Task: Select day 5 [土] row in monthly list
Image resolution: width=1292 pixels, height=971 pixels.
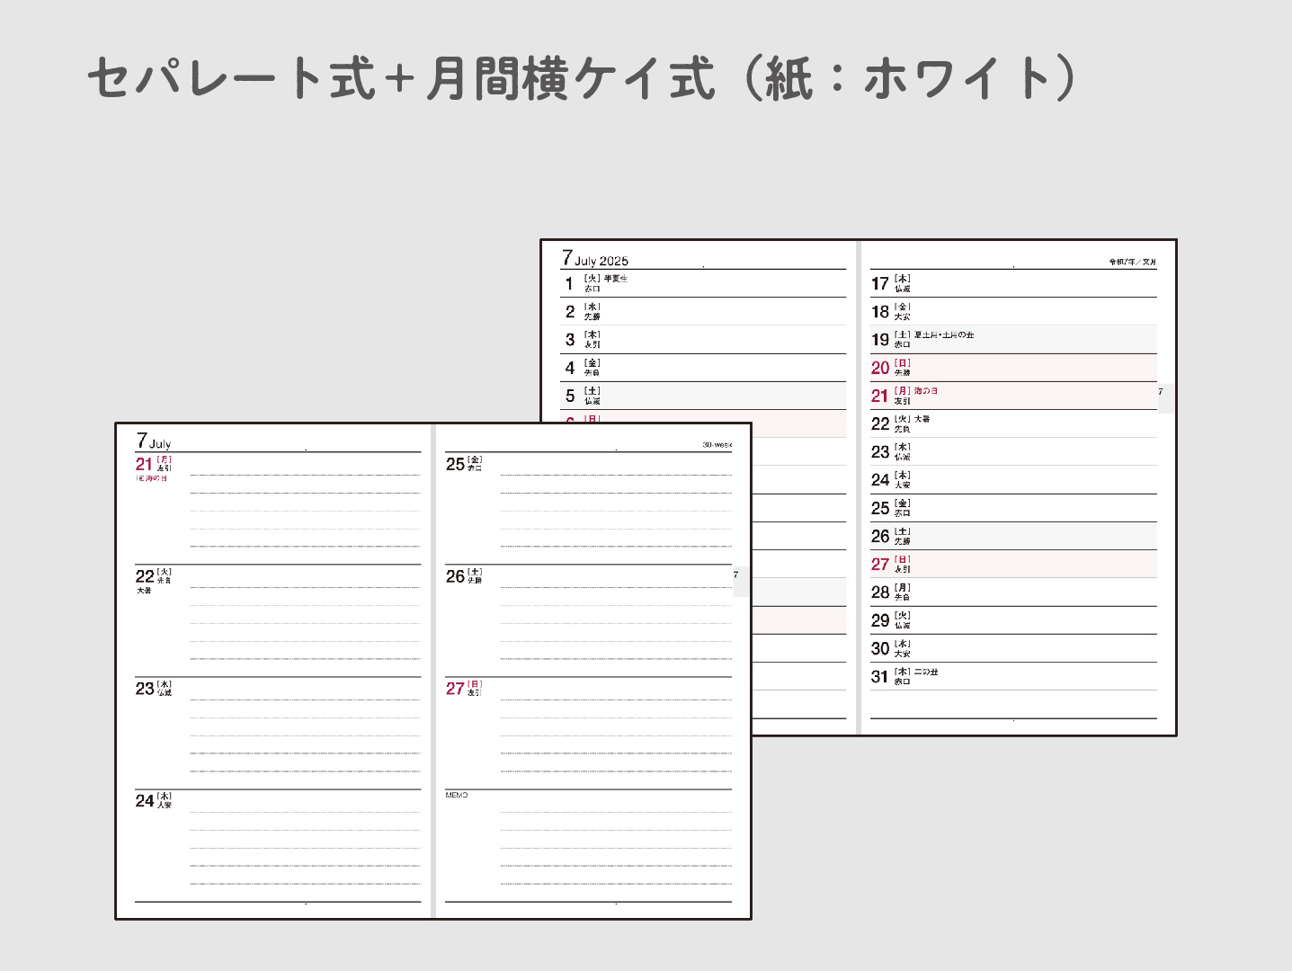Action: tap(703, 395)
